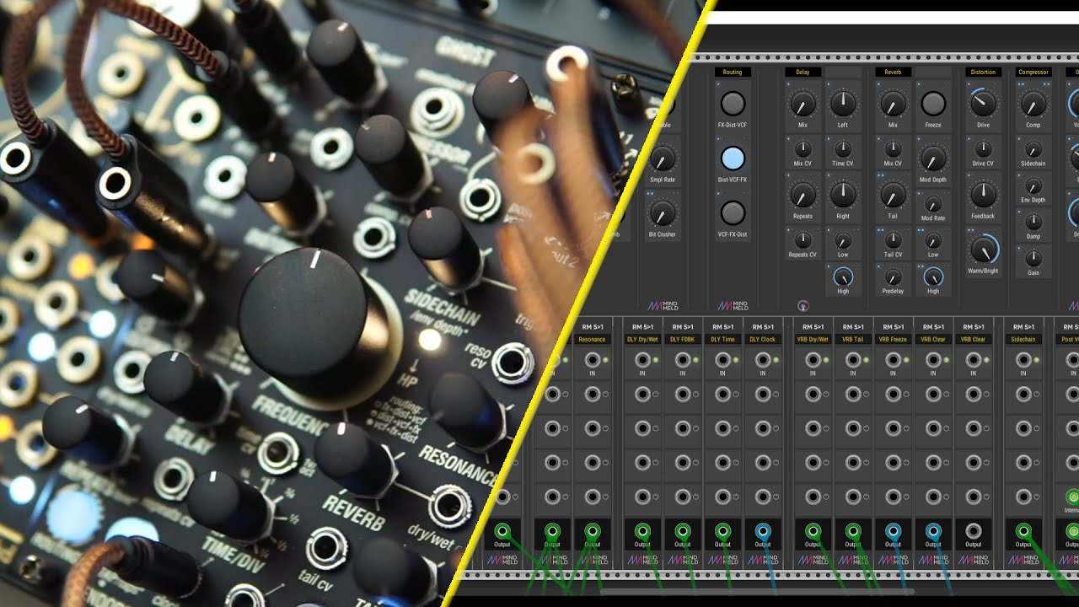Click the green Output jack of DLY FDBK
1079x607 pixels.
pyautogui.click(x=683, y=531)
